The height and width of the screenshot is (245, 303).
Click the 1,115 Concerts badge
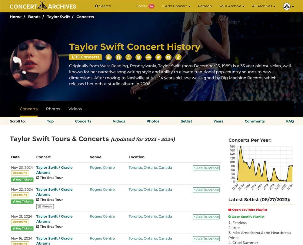coord(85,57)
